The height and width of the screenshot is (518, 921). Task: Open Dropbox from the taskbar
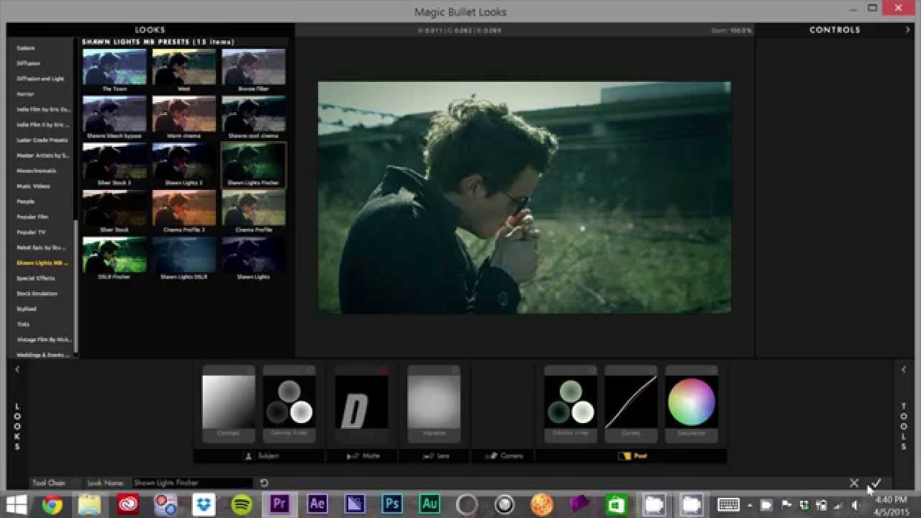[204, 505]
